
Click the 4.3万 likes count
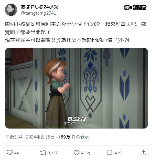click(x=86, y=153)
